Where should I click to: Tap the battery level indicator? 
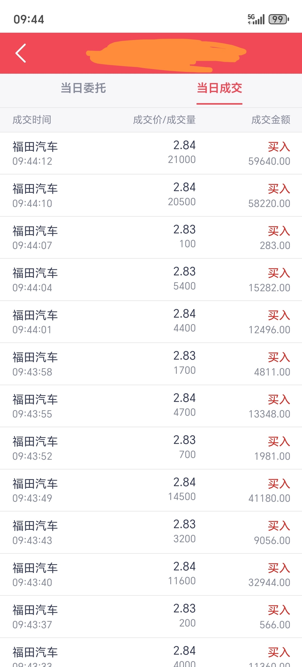(279, 19)
